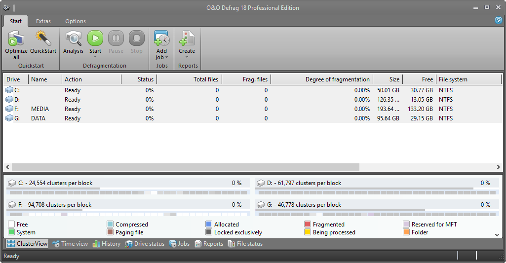Sort by the Name column header

pos(45,79)
